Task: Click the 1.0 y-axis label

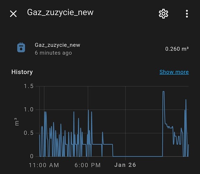Action: coord(28,110)
